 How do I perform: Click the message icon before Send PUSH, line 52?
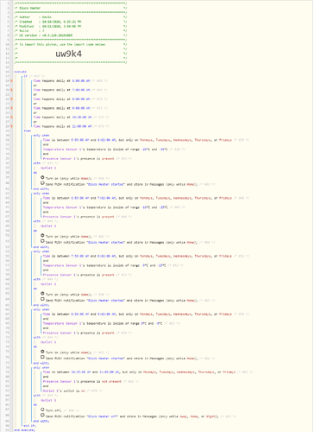(x=42, y=241)
